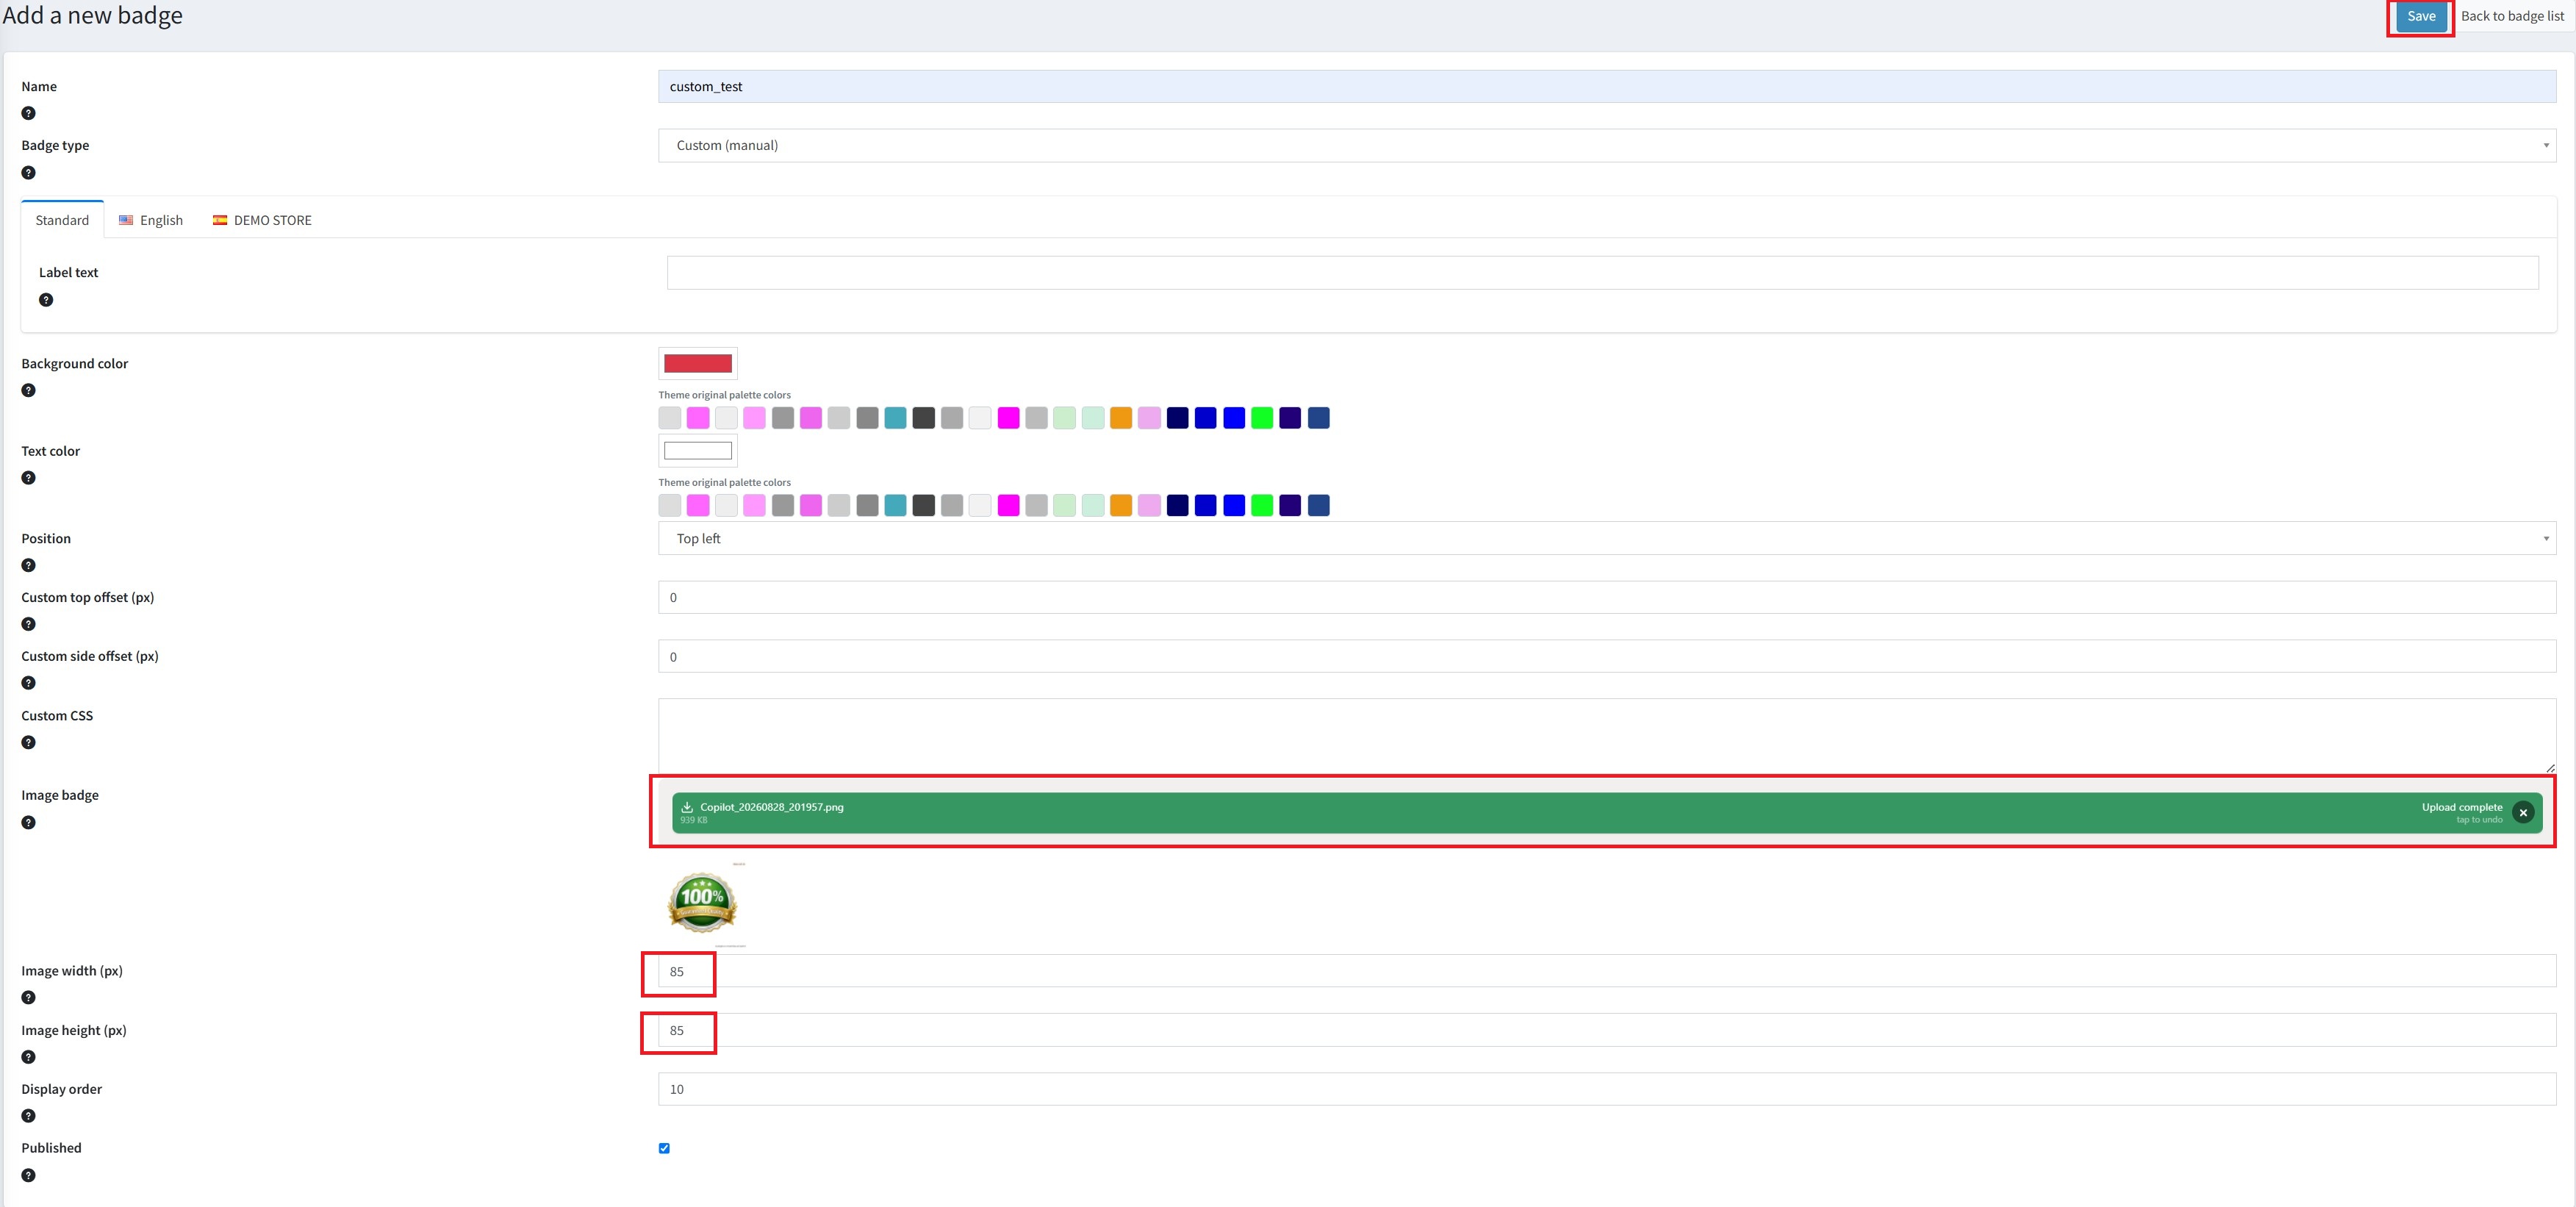This screenshot has width=2576, height=1207.
Task: Pick orange swatch in Text color palette
Action: coord(1121,505)
